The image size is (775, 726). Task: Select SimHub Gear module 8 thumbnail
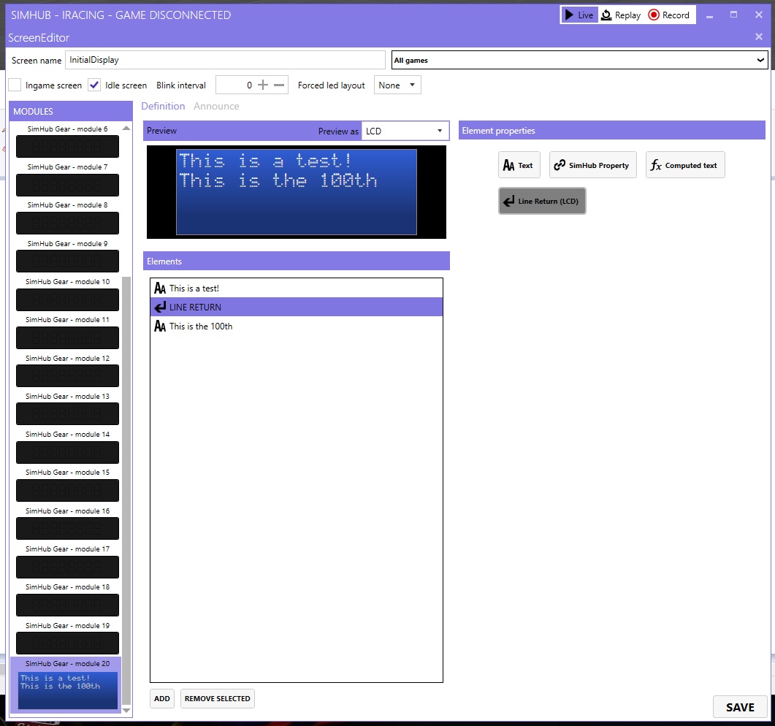coord(67,223)
